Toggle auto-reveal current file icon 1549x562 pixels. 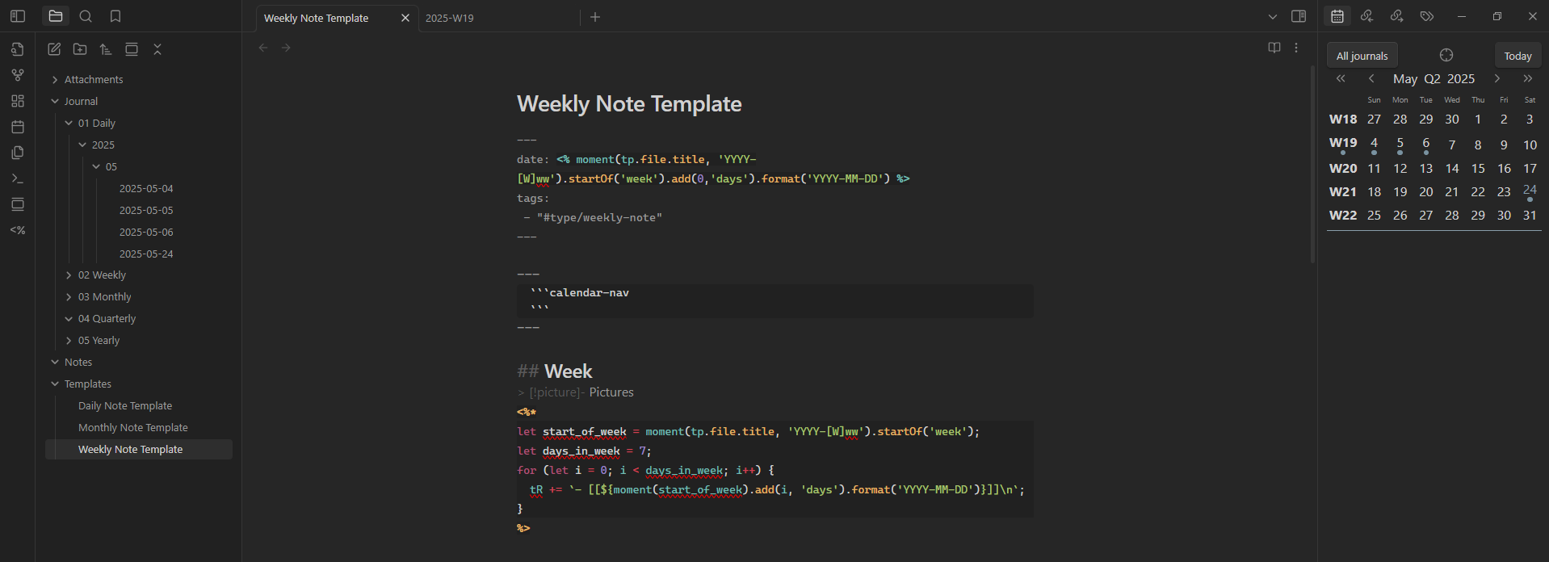[x=132, y=49]
